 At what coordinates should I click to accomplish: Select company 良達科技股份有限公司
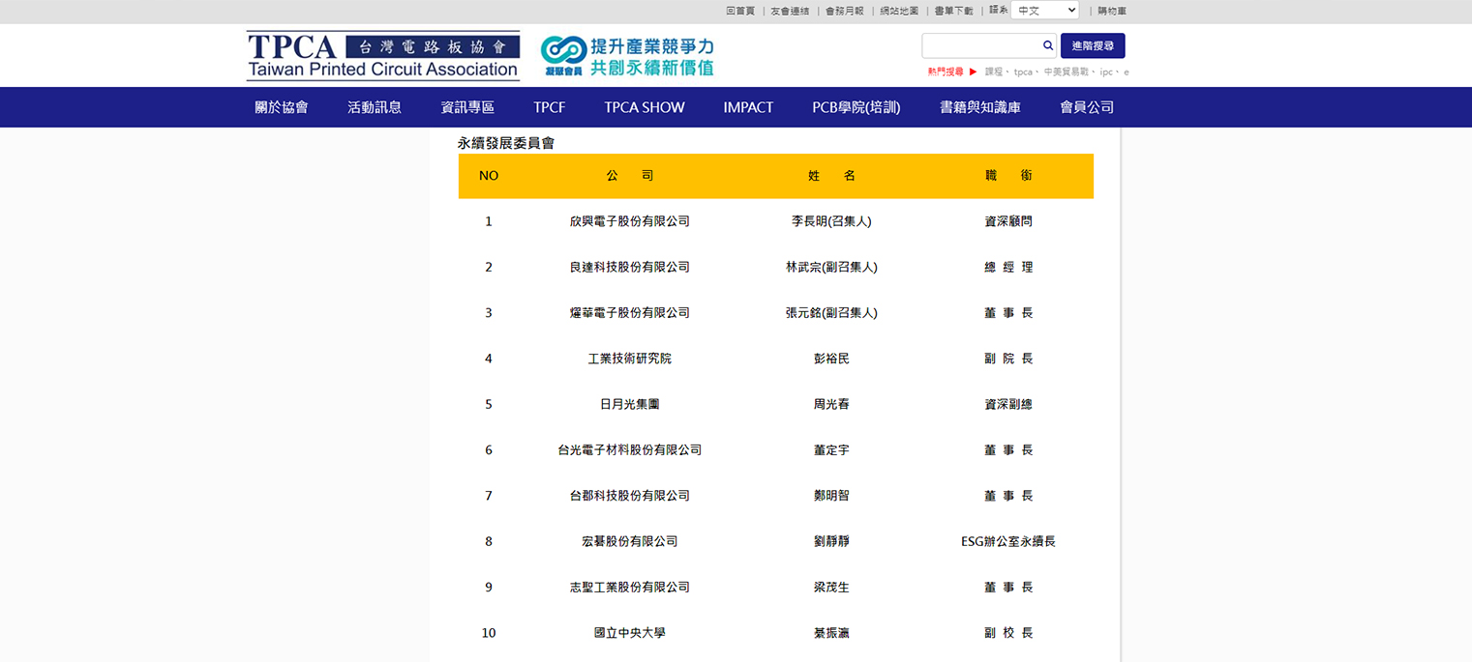[630, 267]
